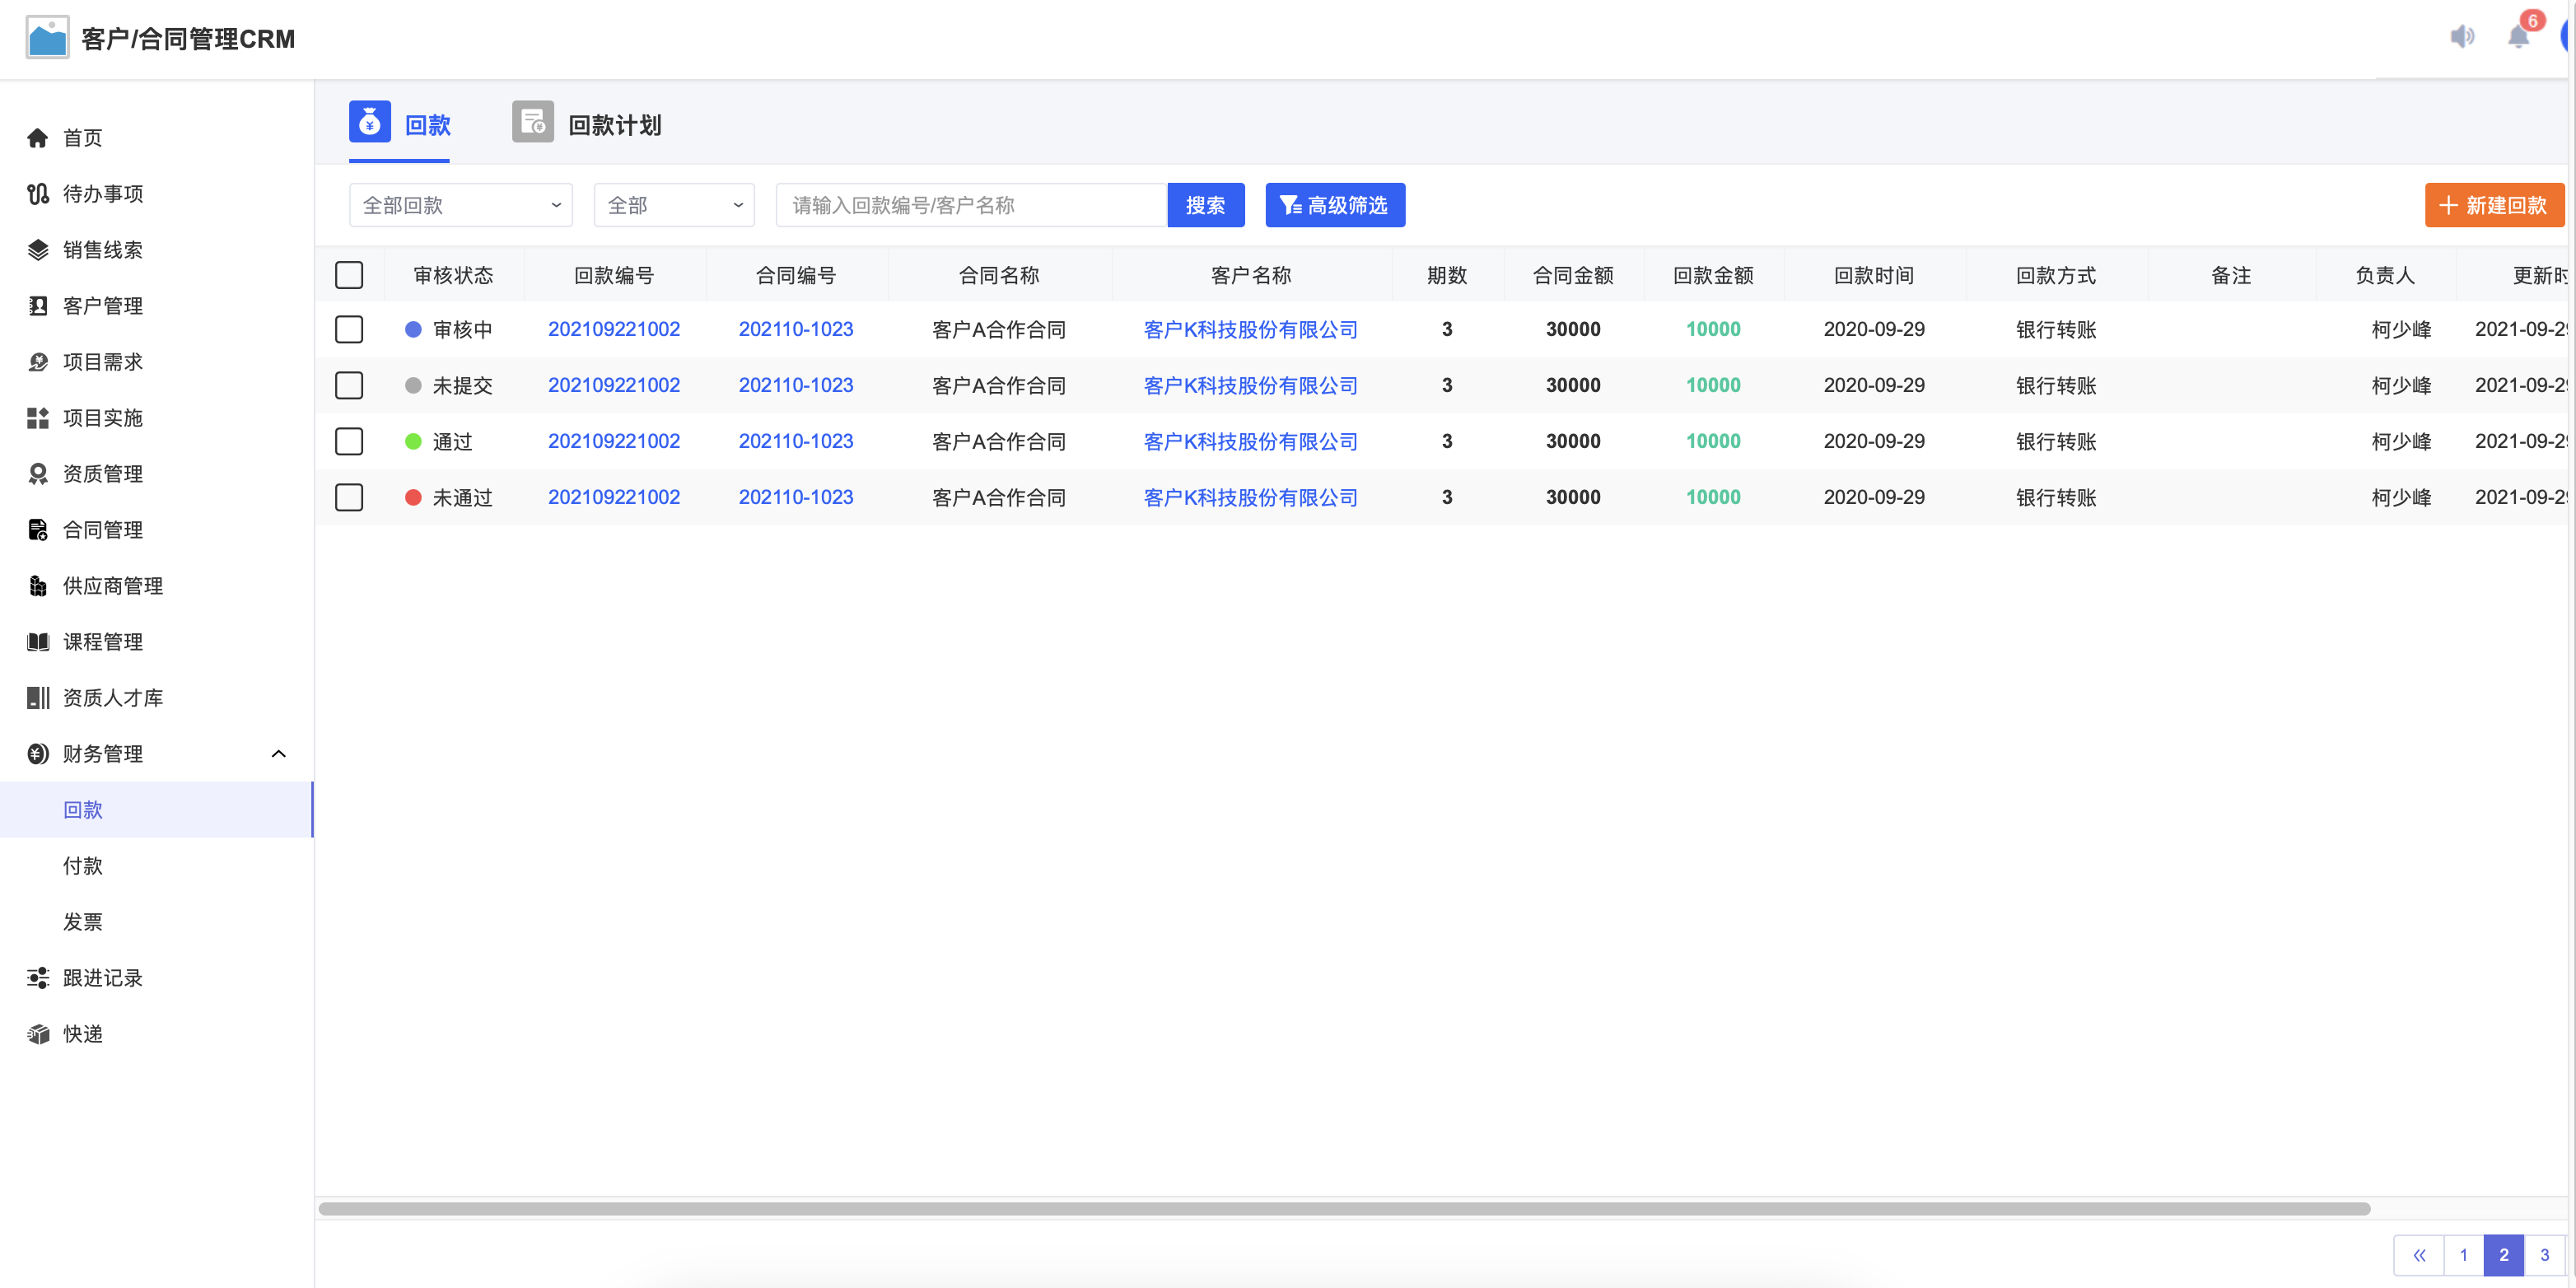This screenshot has width=2576, height=1288.
Task: Switch to the 回款计划 tab
Action: click(x=587, y=125)
